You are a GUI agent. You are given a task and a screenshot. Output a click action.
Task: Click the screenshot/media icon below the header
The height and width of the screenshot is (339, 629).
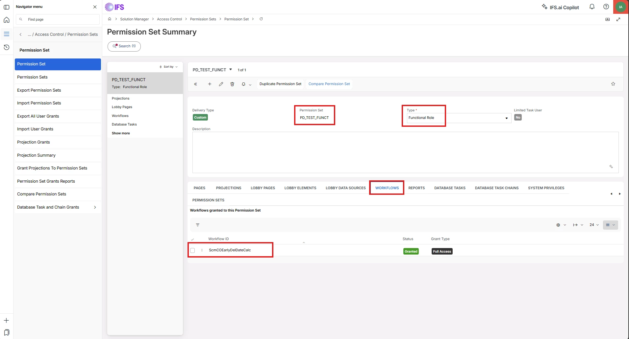pos(608,19)
